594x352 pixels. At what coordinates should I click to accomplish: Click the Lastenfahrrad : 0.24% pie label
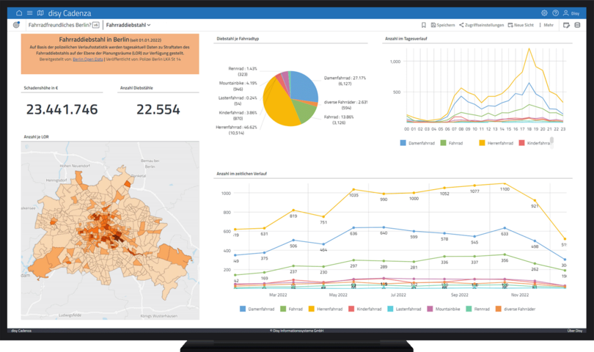238,100
